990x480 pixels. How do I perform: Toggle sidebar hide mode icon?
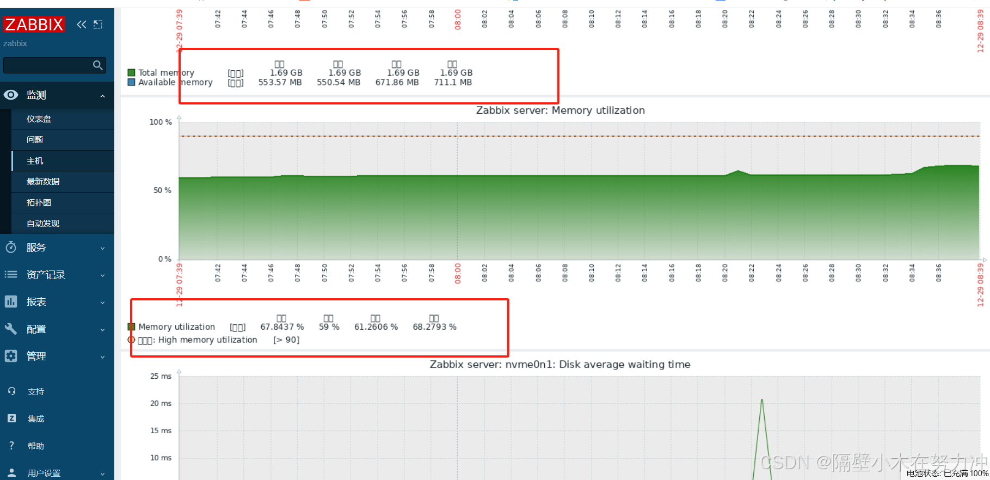coord(98,24)
